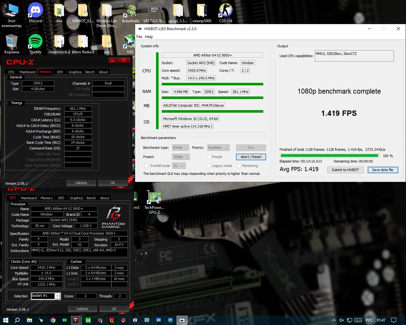The width and height of the screenshot is (406, 325).
Task: Open the gpupi_3.3 folder icon
Action: point(178,13)
